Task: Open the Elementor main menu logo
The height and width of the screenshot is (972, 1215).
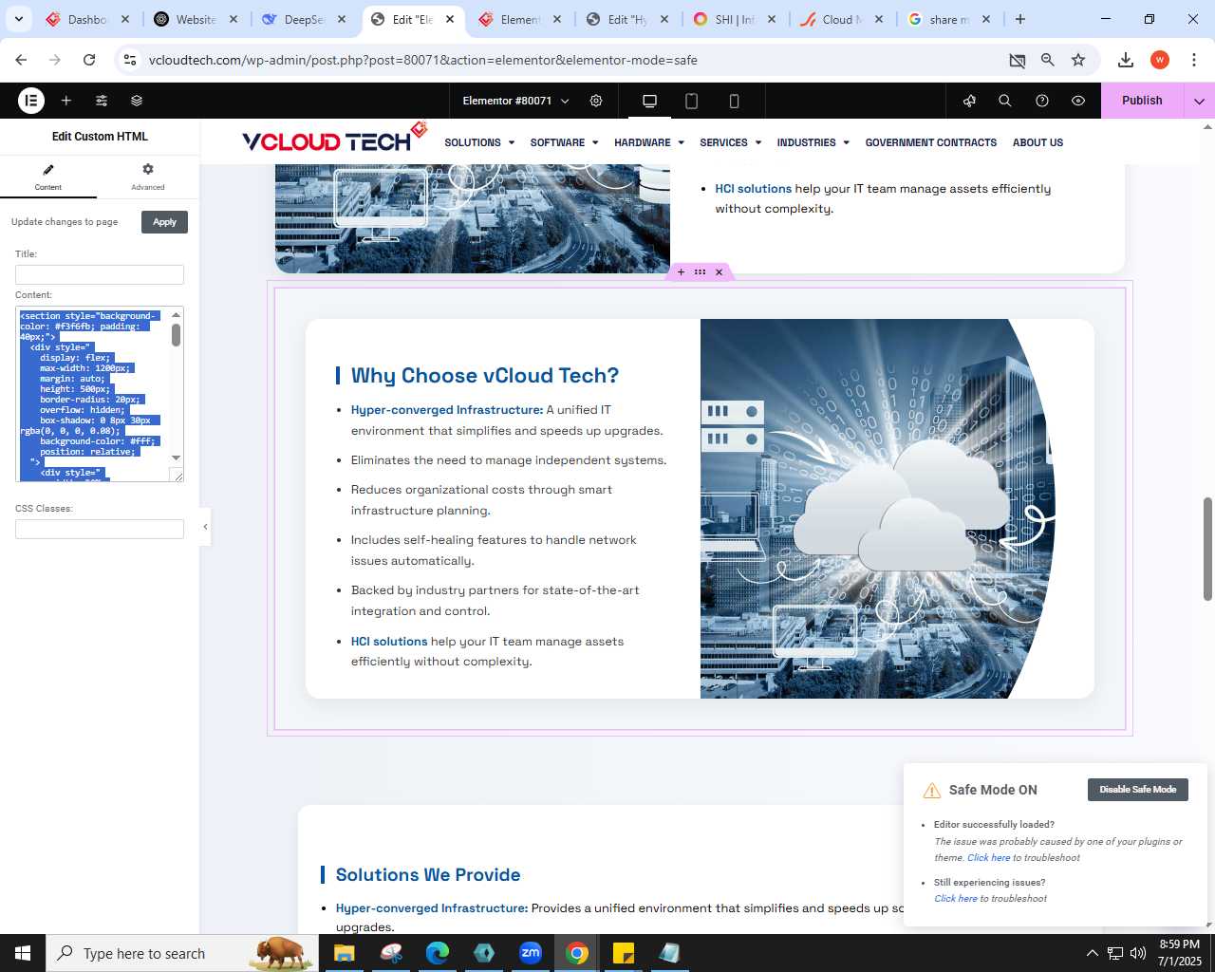Action: point(31,101)
